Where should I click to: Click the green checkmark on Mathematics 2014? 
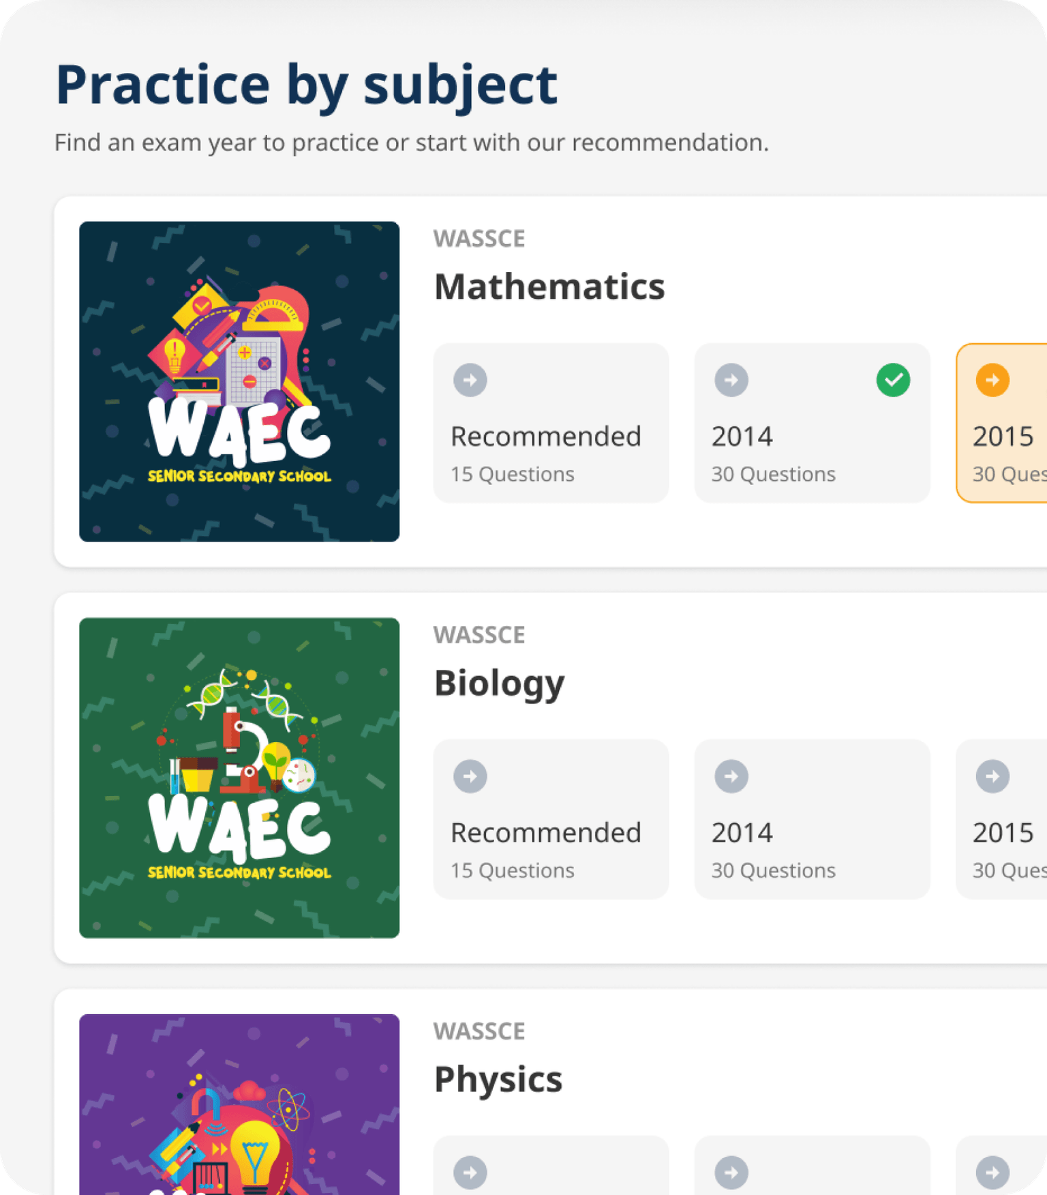click(893, 380)
